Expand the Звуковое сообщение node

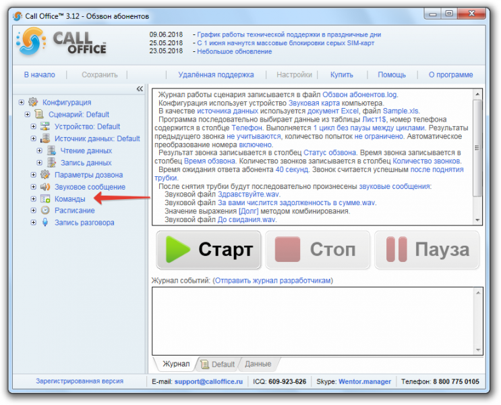click(33, 187)
